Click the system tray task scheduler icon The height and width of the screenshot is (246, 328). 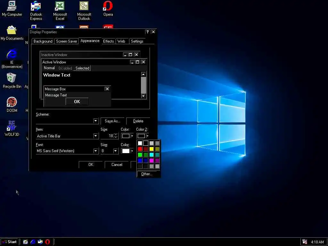[305, 242]
